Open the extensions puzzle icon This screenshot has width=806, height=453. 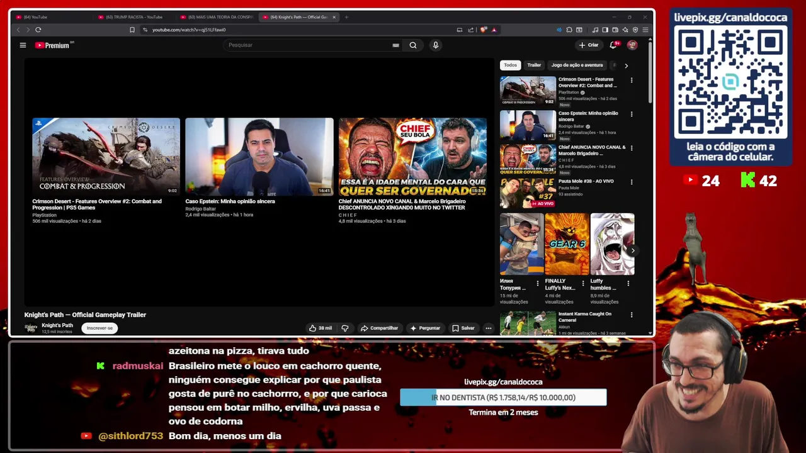pos(569,30)
